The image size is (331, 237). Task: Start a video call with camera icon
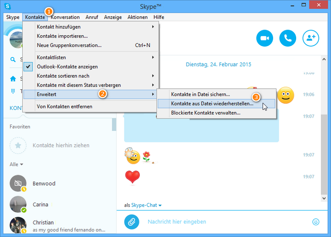pyautogui.click(x=264, y=38)
